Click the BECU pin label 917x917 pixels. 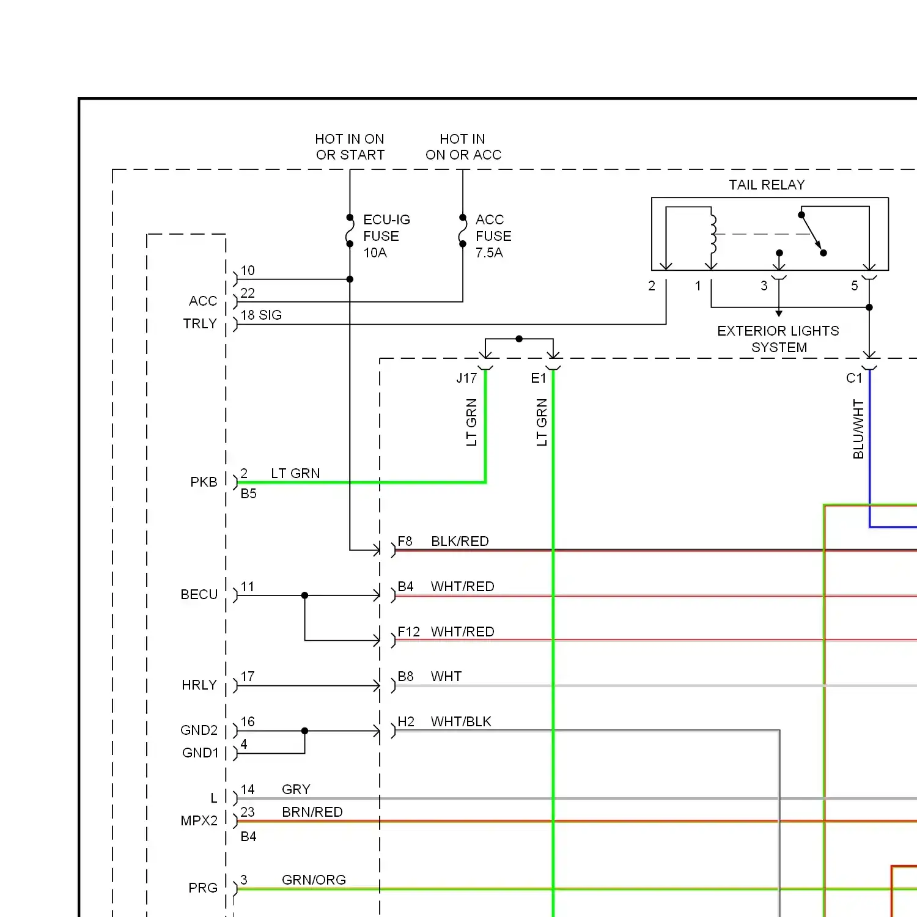coord(199,595)
